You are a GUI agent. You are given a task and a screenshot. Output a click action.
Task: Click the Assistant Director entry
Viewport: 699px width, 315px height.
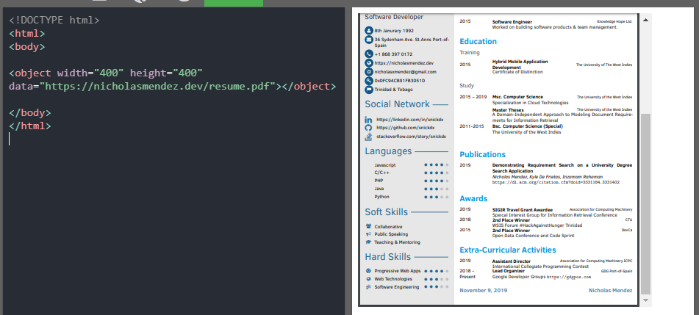[512, 261]
